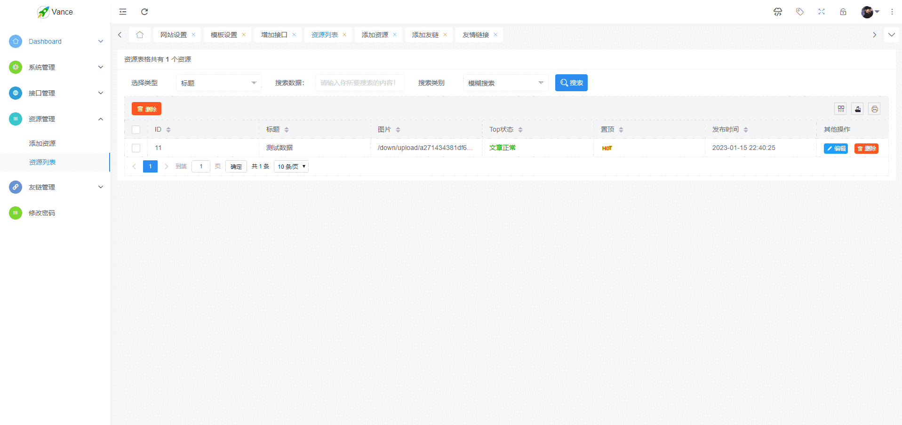Open the column filter icon in table toolbar
The width and height of the screenshot is (902, 425).
[841, 109]
